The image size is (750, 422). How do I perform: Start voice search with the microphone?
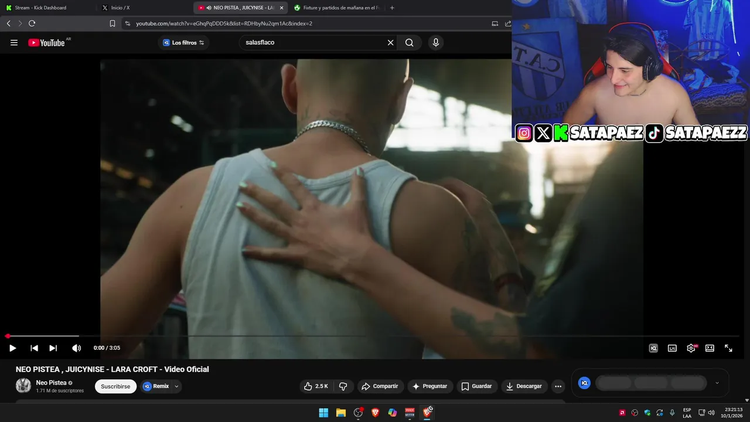pyautogui.click(x=435, y=43)
